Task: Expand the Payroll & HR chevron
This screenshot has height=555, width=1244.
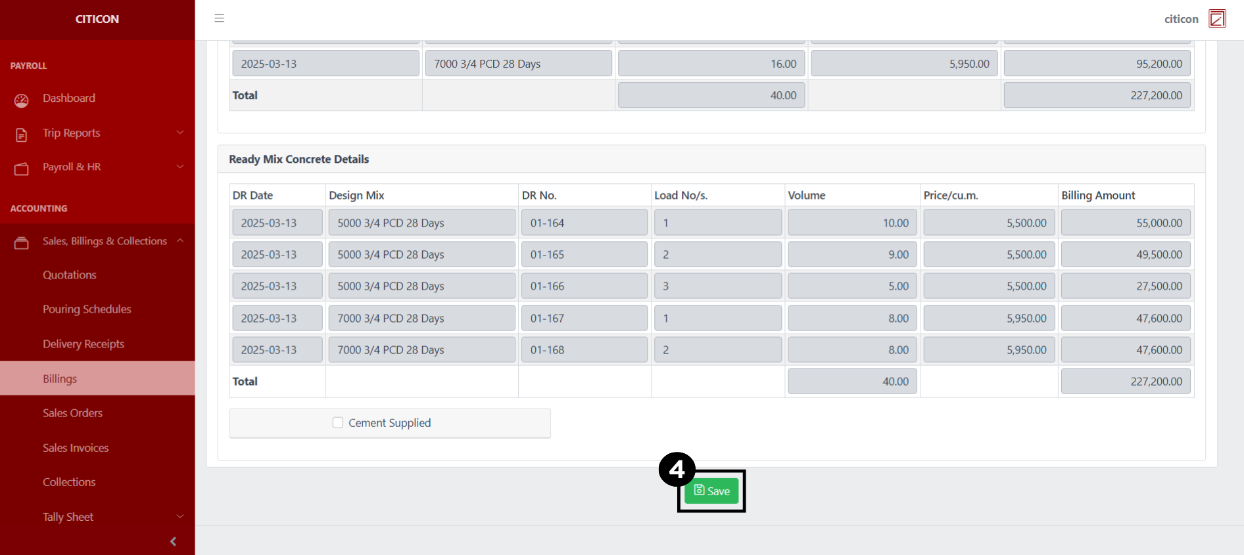Action: 179,167
